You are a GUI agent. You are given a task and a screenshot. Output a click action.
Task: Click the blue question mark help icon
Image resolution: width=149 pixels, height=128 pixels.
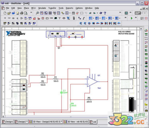point(105,13)
